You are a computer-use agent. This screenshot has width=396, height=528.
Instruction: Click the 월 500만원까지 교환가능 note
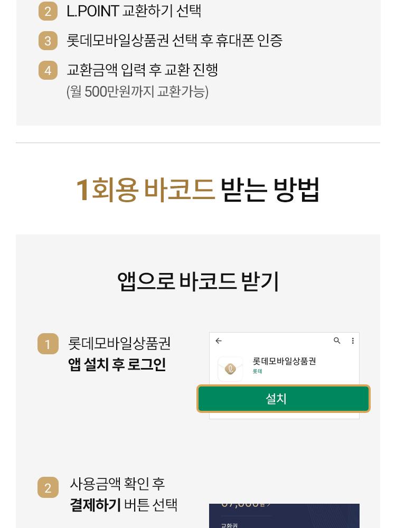click(x=137, y=92)
